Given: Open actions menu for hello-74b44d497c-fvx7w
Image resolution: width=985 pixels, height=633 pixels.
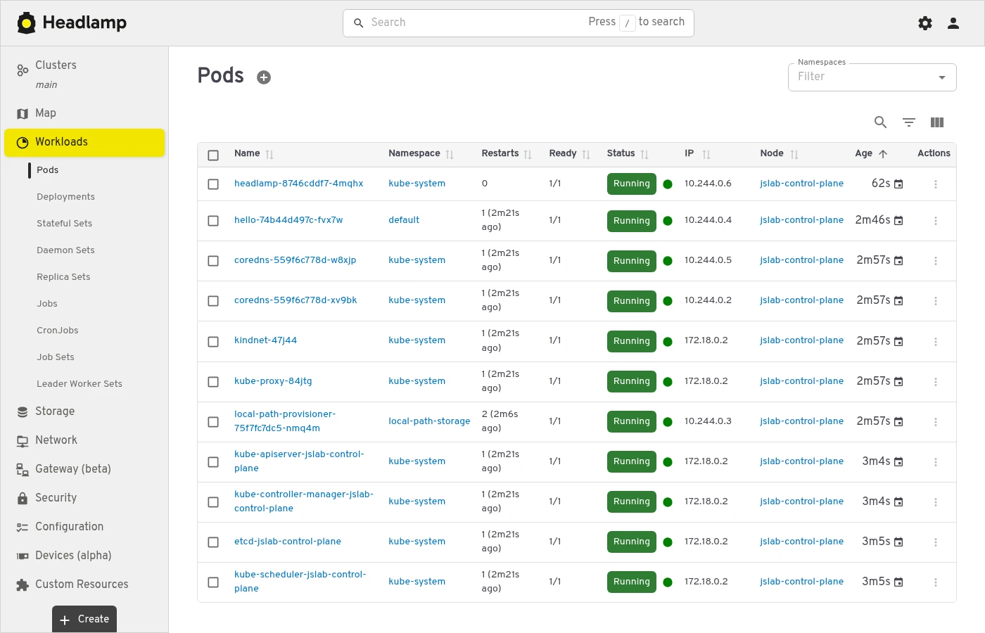Looking at the screenshot, I should pos(936,221).
